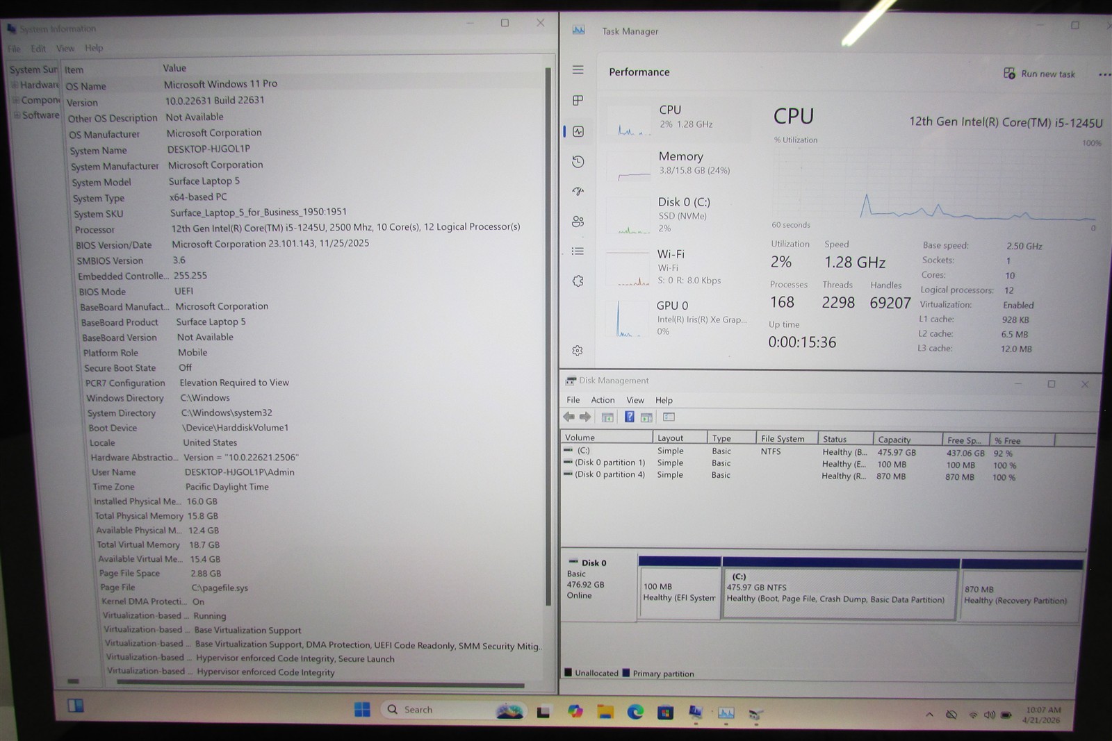Open Task Manager hamburger navigation menu
This screenshot has height=741, width=1112.
tap(578, 69)
